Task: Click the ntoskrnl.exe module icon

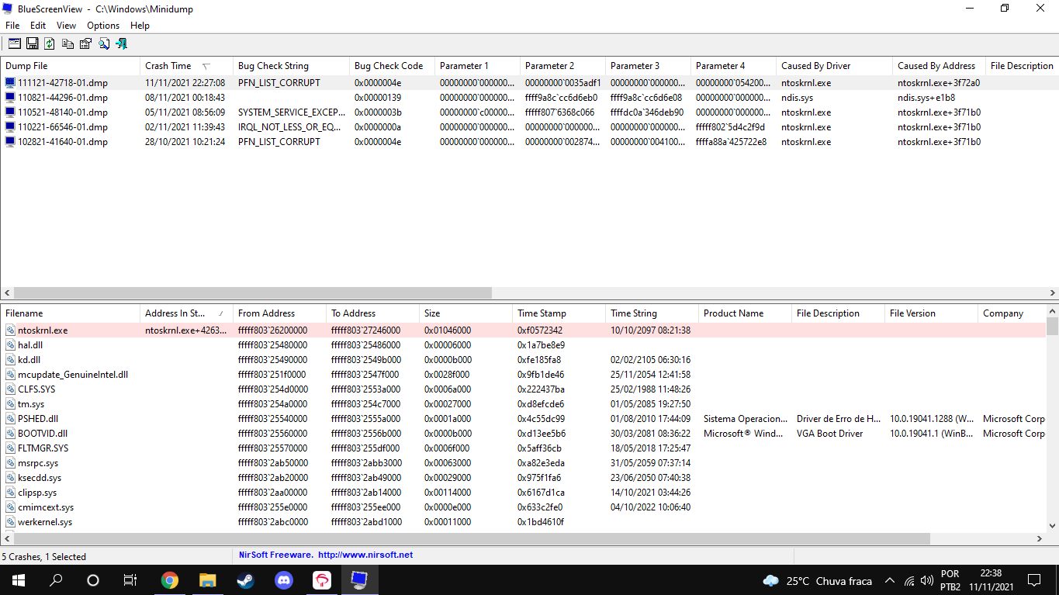Action: point(10,330)
